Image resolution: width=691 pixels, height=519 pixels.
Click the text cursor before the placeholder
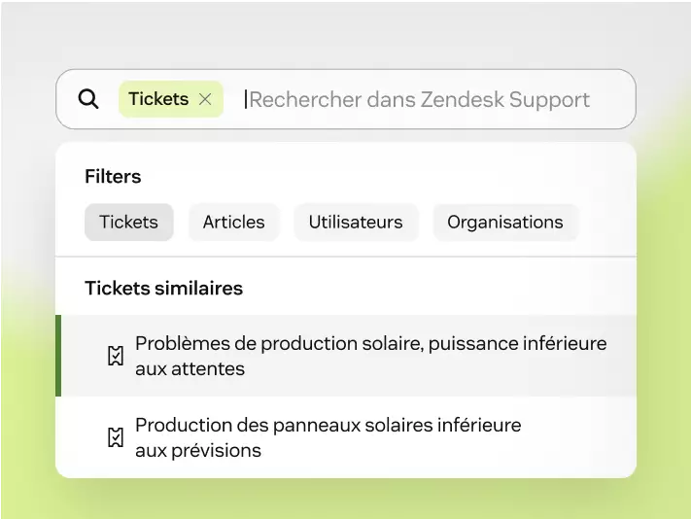[x=246, y=99]
